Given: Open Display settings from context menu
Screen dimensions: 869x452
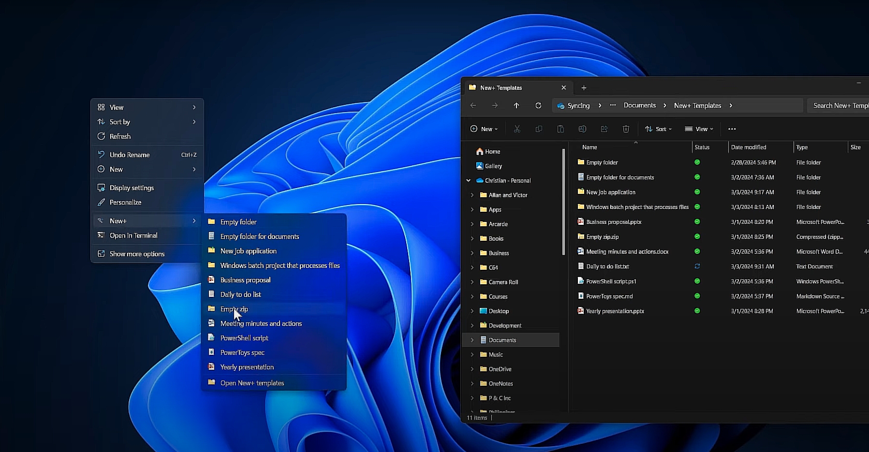Looking at the screenshot, I should [x=147, y=188].
